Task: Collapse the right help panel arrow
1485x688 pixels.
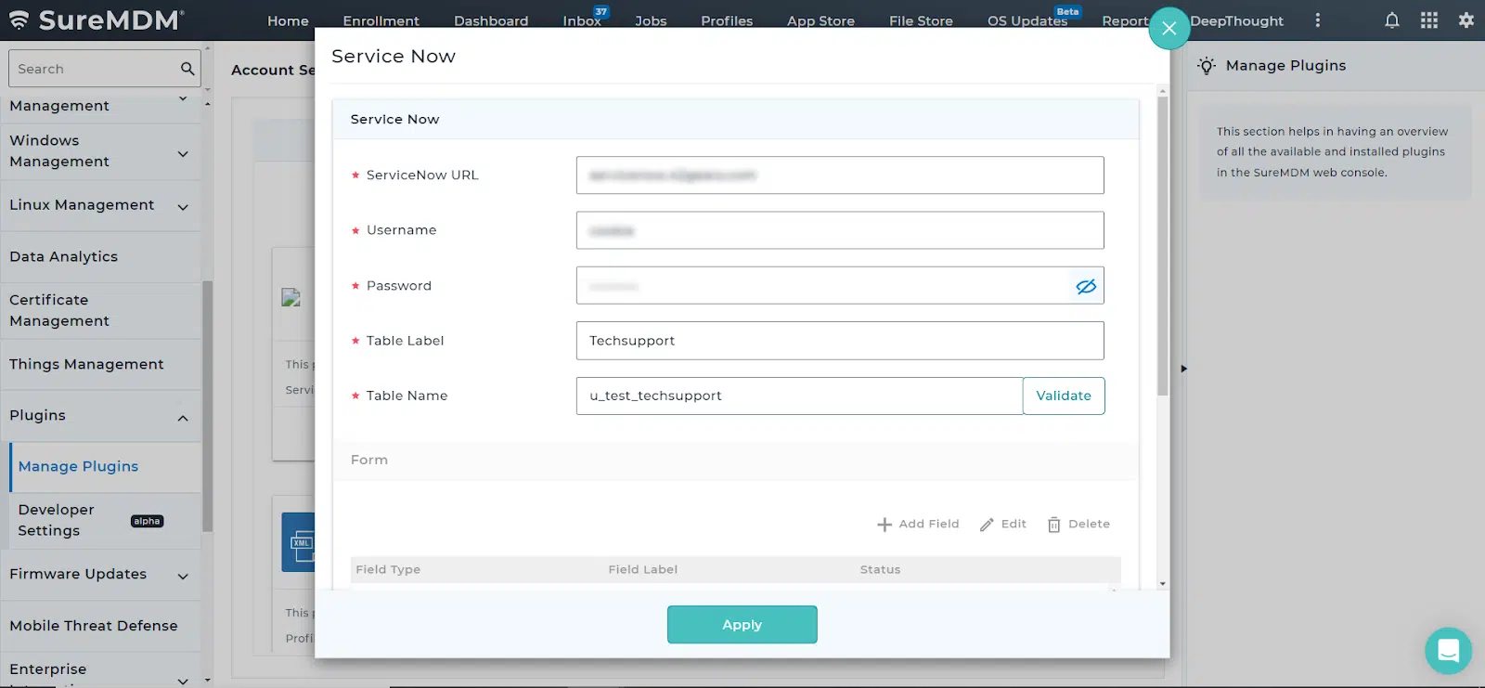Action: coord(1183,369)
